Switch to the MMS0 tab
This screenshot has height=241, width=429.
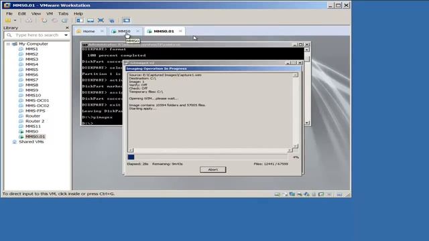pyautogui.click(x=124, y=31)
